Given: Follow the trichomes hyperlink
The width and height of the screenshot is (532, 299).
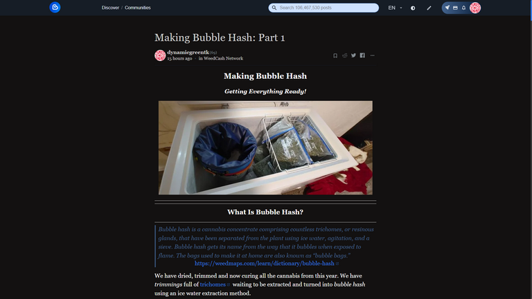Looking at the screenshot, I should (x=213, y=284).
